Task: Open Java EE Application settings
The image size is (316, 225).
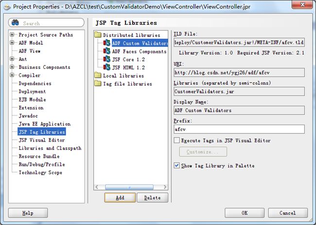Action: (x=45, y=124)
